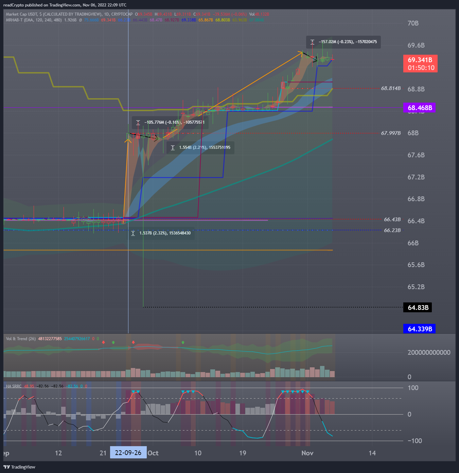Click the ø symbol in MRHAB-T legend
Viewport: 459px width, 473px height.
[x=81, y=20]
